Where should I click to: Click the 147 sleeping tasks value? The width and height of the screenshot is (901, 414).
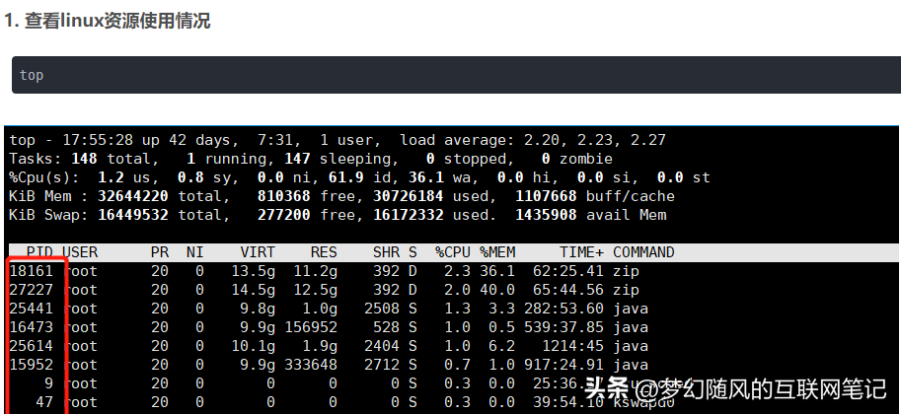click(296, 159)
